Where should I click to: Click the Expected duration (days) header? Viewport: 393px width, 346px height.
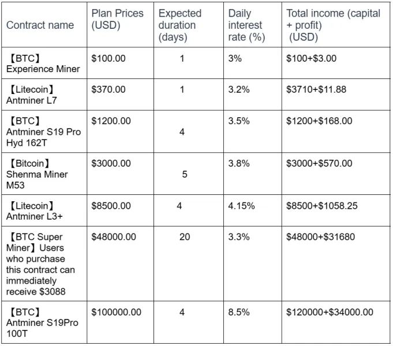pyautogui.click(x=179, y=25)
